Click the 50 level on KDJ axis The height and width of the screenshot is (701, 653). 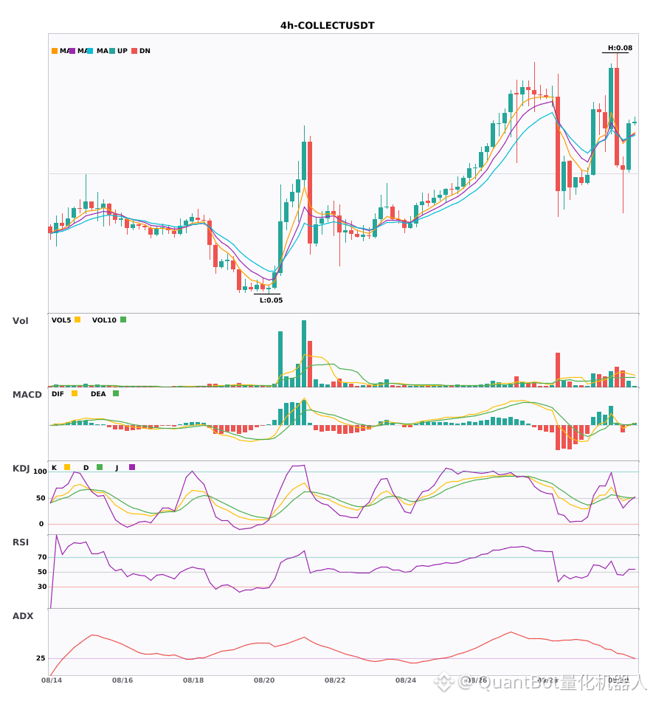click(x=41, y=498)
